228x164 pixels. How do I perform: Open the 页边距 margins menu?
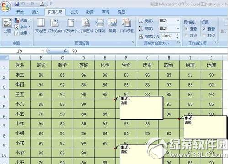coord(41,27)
